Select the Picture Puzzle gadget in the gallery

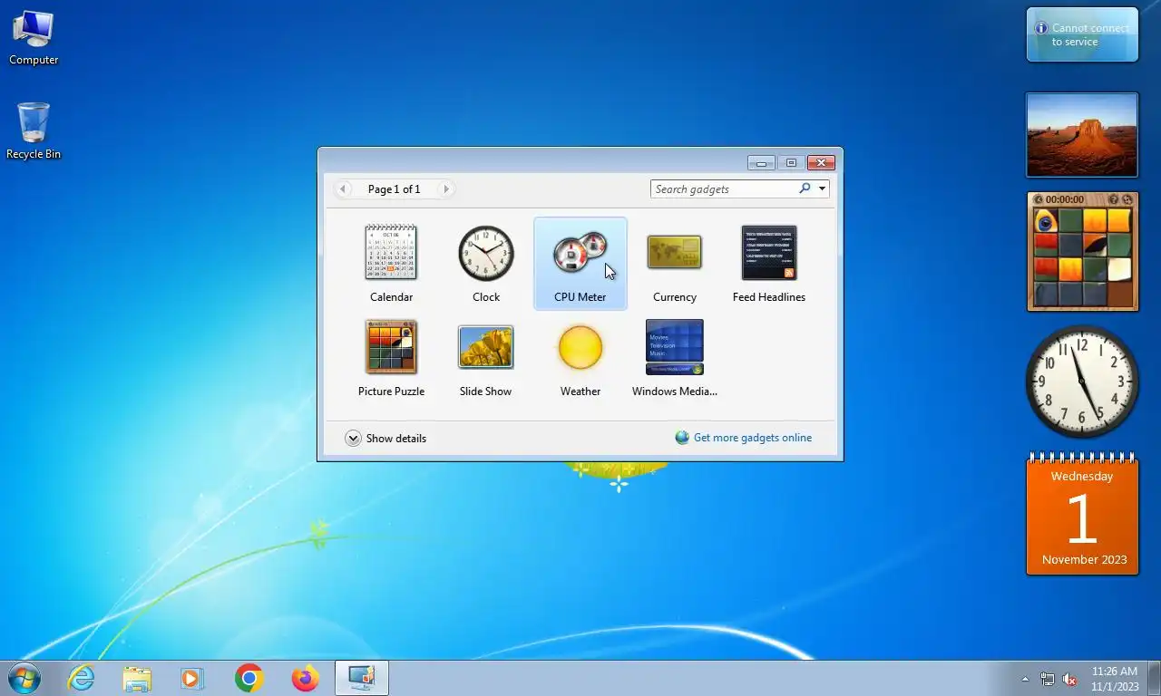391,358
